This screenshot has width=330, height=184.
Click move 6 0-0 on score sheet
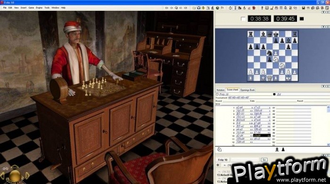click(238, 123)
